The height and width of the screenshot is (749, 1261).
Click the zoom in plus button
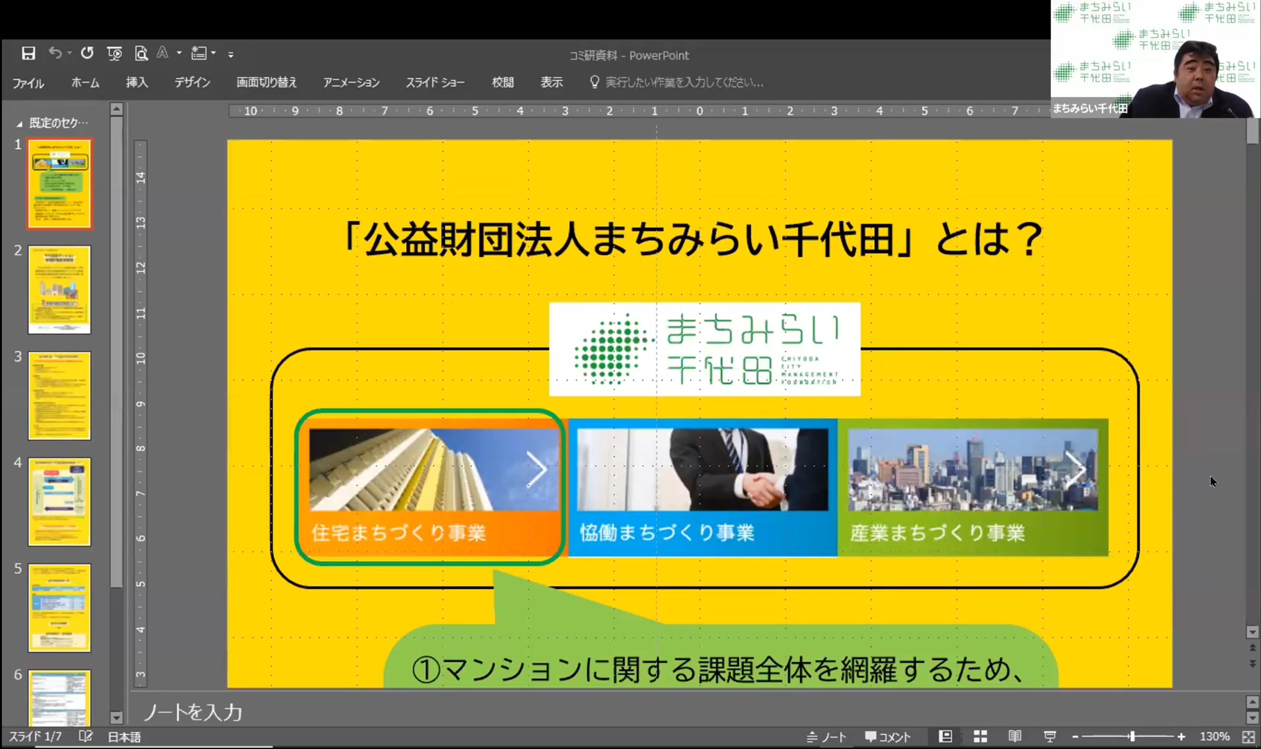tap(1181, 737)
